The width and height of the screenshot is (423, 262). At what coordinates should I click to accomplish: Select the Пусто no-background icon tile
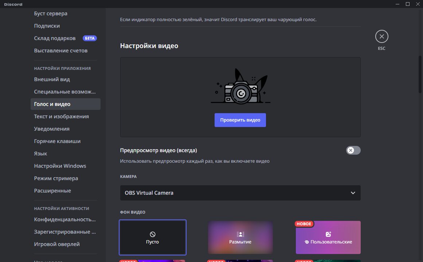pos(152,238)
